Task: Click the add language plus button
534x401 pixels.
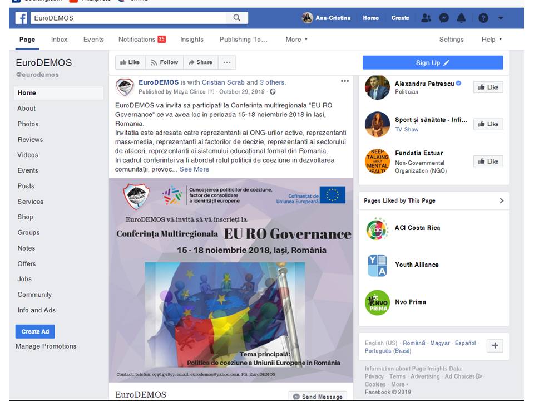Action: pyautogui.click(x=495, y=346)
